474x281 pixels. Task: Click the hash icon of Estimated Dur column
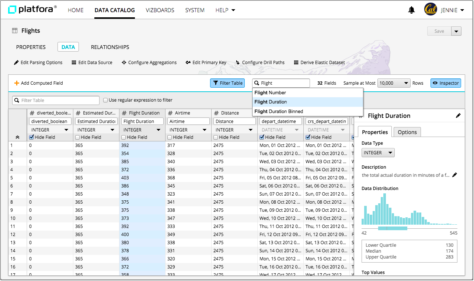click(x=78, y=113)
